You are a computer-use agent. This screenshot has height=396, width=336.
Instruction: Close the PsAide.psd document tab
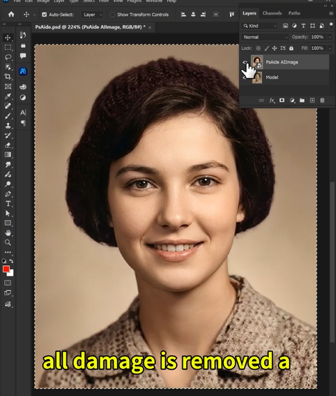[x=150, y=28]
